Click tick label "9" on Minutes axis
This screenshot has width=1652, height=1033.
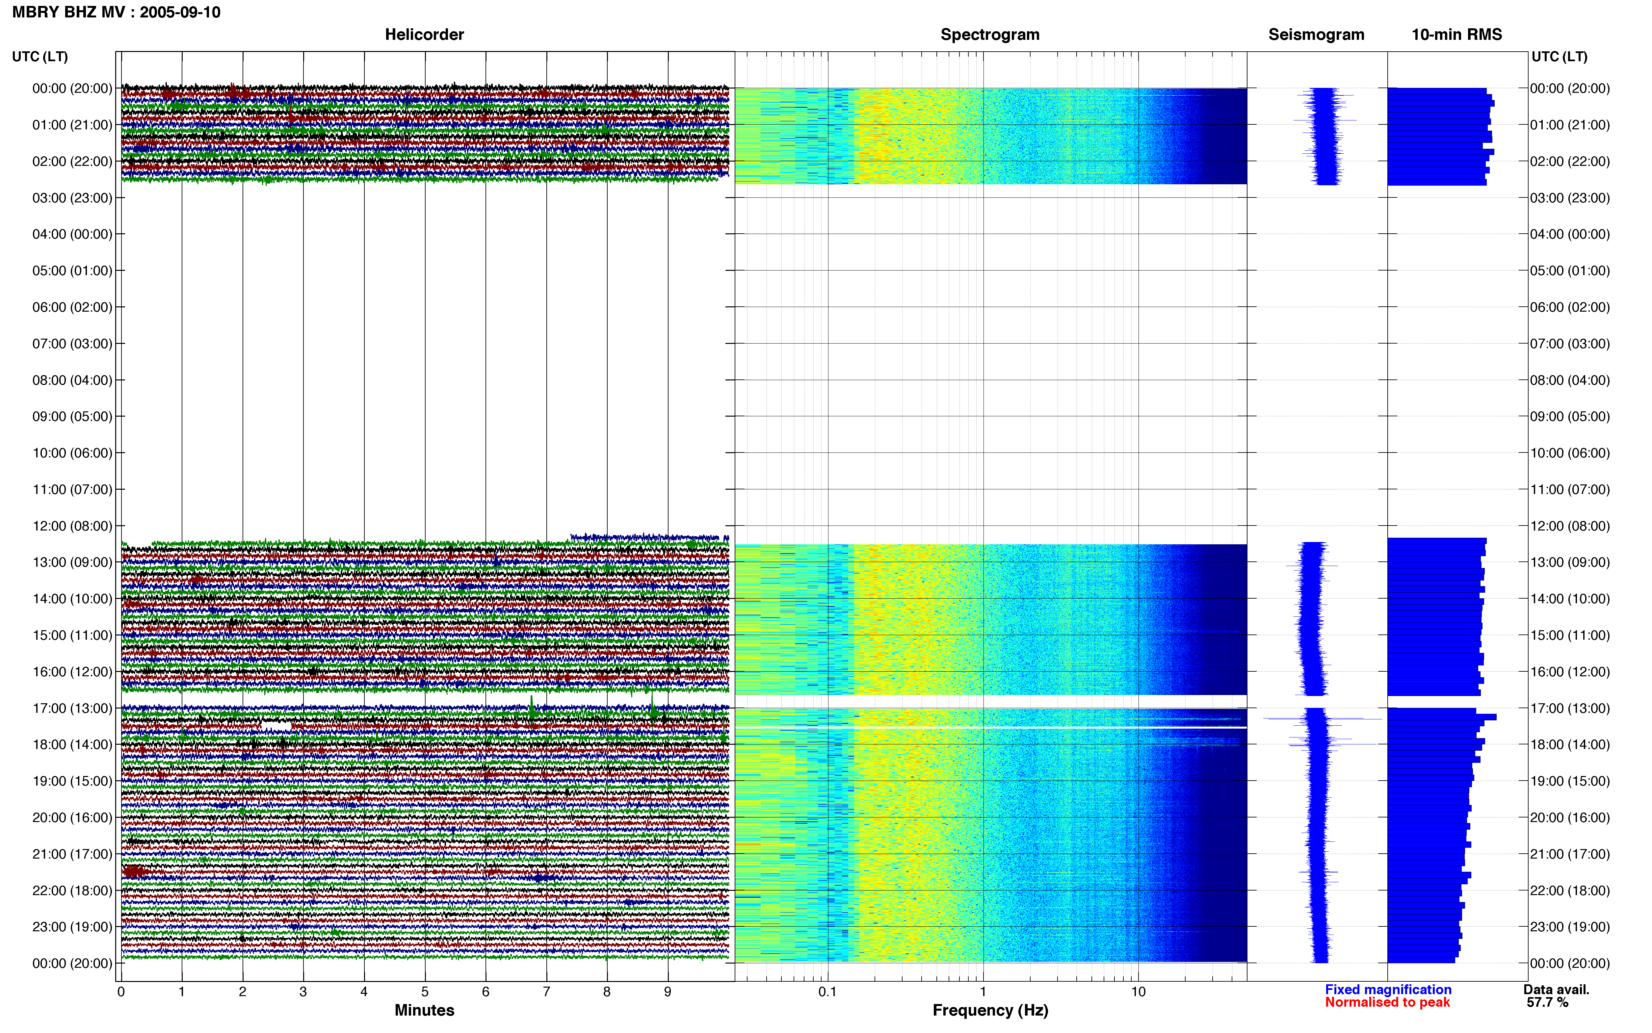point(668,992)
